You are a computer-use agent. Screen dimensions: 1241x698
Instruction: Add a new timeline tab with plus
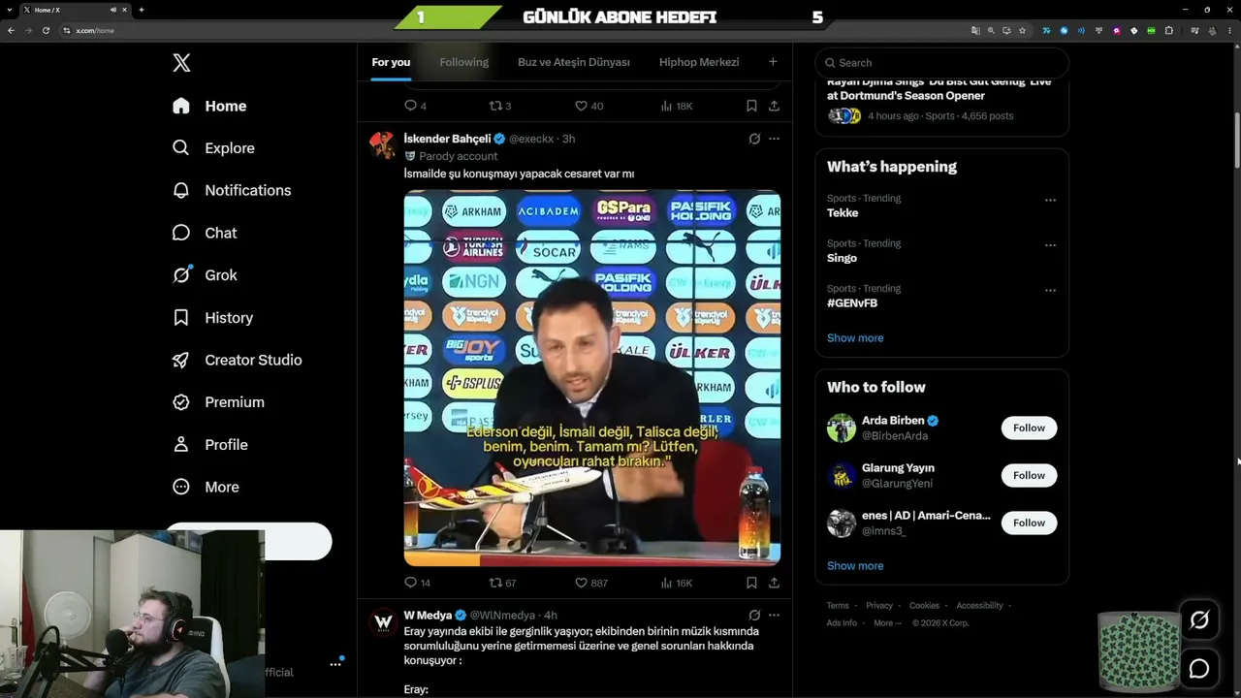click(x=773, y=62)
